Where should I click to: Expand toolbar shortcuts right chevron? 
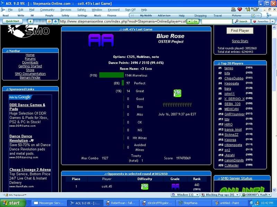point(258,16)
